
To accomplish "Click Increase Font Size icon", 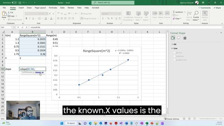I will [x=50, y=14].
